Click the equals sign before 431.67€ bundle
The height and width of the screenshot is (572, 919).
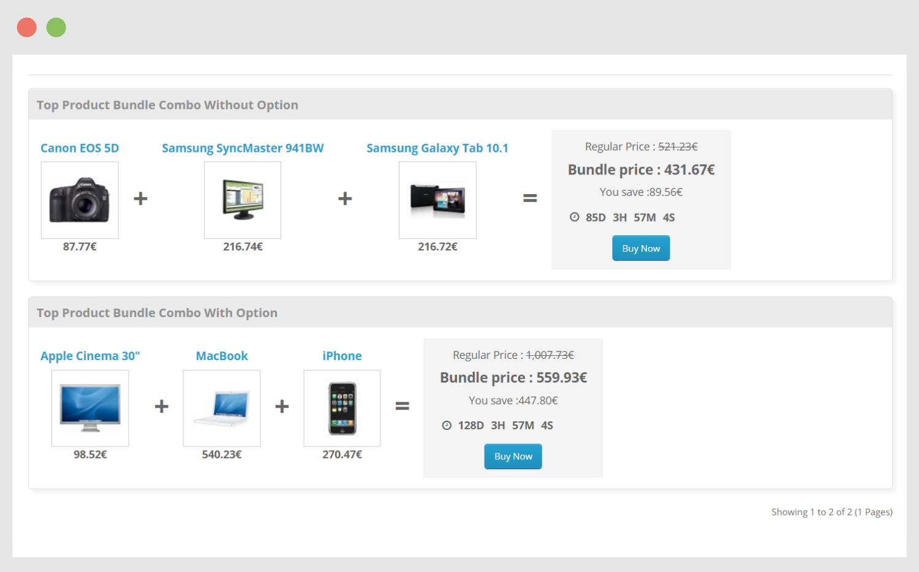click(530, 198)
